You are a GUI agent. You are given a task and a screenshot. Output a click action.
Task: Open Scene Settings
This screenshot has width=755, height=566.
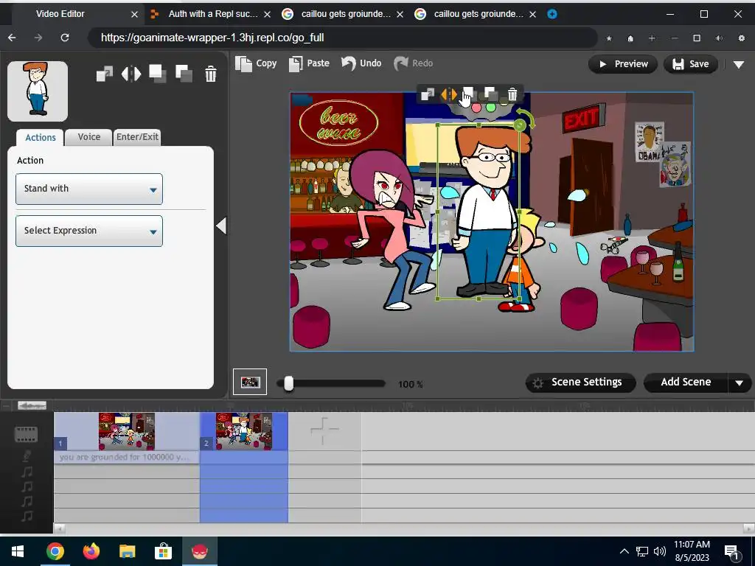[x=581, y=382]
